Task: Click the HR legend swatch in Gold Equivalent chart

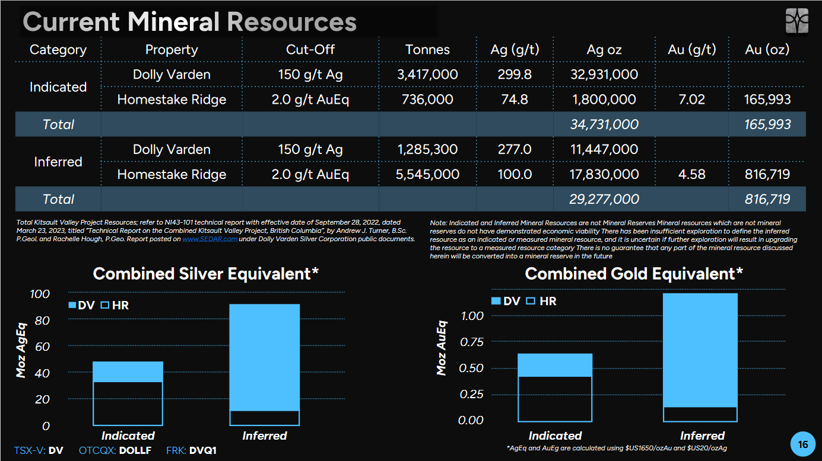Action: point(531,301)
